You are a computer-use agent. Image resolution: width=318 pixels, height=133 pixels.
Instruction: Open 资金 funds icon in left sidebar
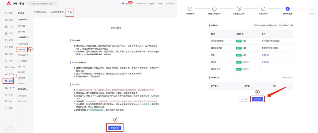click(6, 101)
